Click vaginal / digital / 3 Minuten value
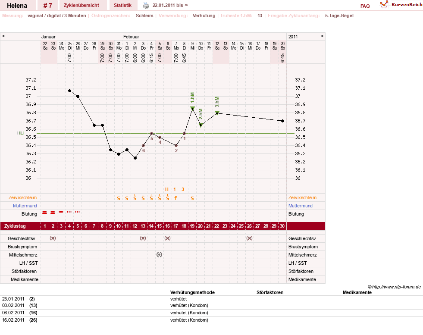This screenshot has height=335, width=423. pos(56,16)
